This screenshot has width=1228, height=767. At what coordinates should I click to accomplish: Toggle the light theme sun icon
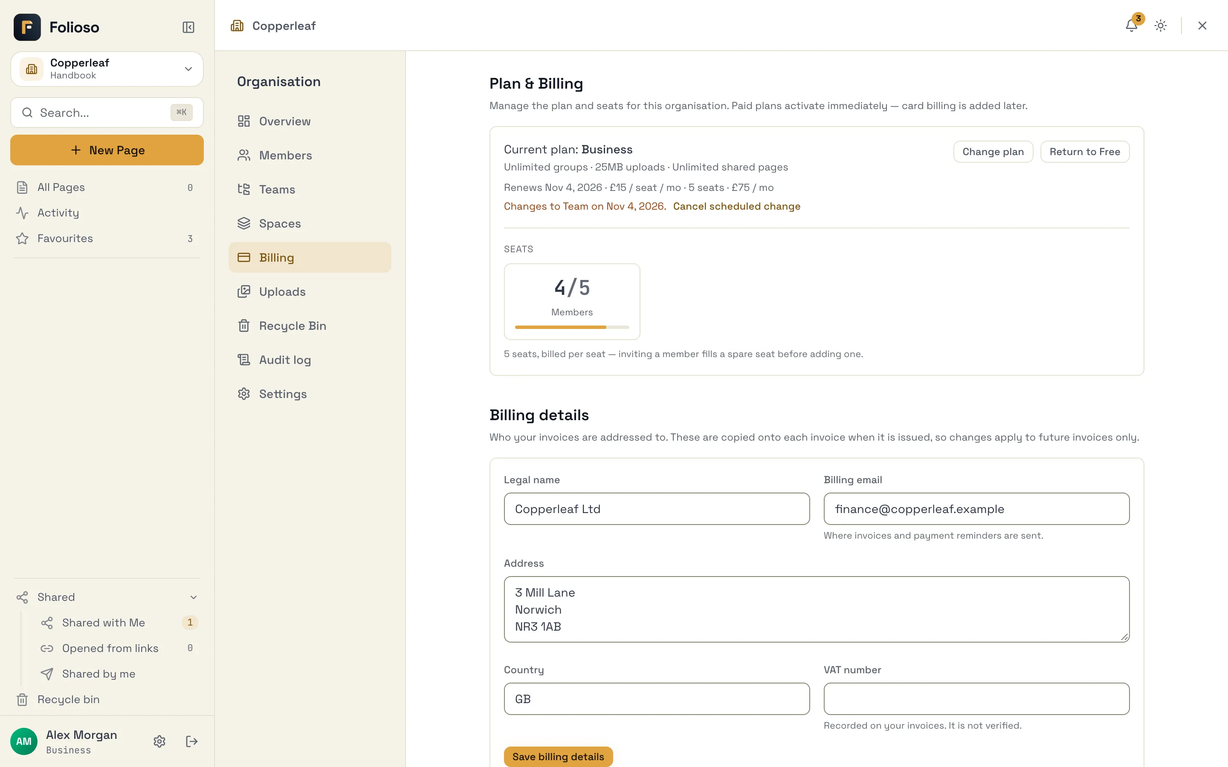click(1161, 26)
